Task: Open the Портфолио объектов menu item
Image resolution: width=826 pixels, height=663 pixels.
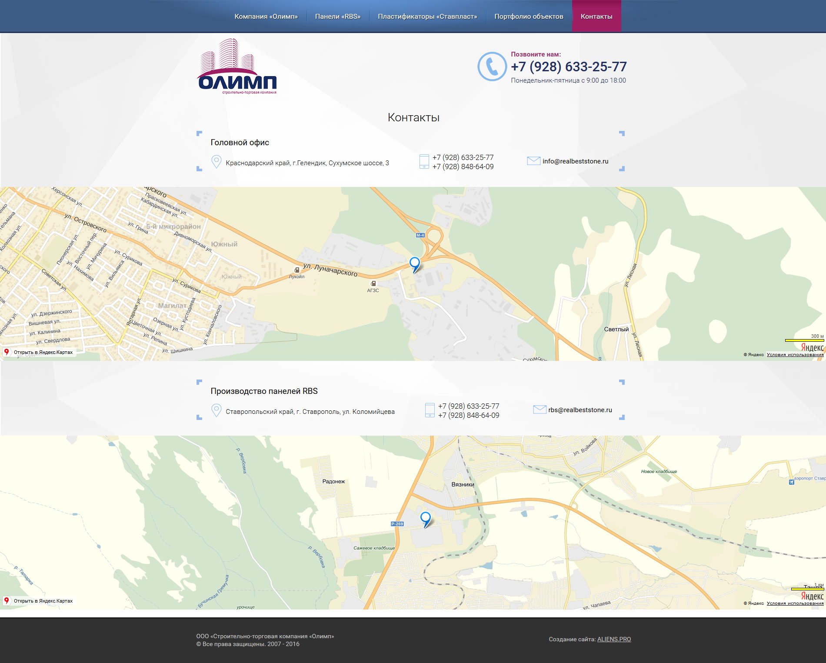Action: tap(529, 16)
